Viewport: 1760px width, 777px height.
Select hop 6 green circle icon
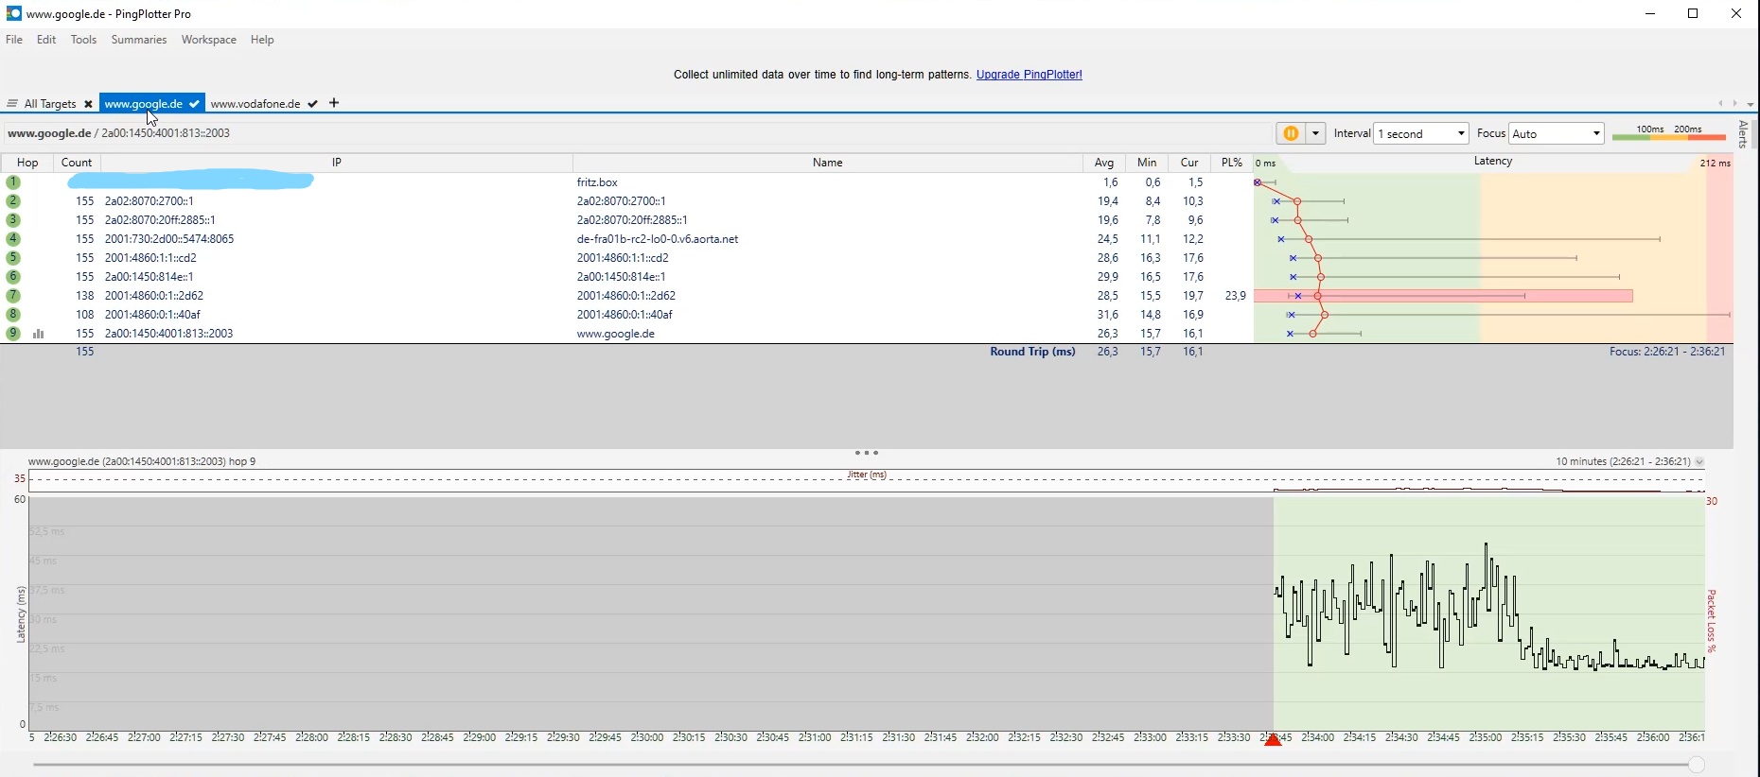[13, 277]
